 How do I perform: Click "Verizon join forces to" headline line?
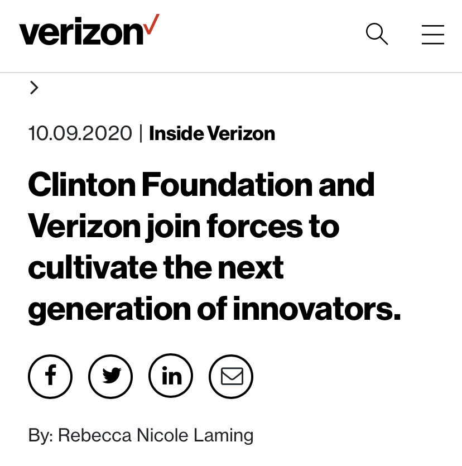(x=184, y=227)
